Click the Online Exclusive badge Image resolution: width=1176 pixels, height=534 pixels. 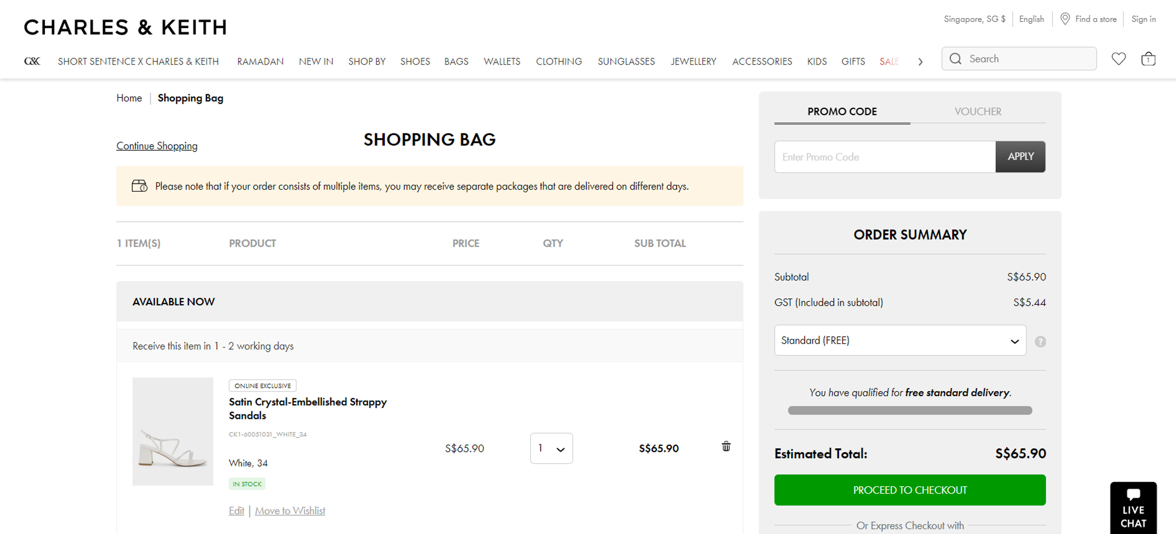[x=262, y=385]
